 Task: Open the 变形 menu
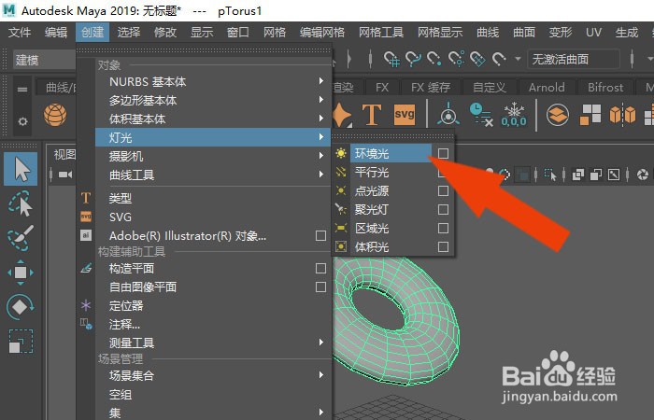point(561,32)
